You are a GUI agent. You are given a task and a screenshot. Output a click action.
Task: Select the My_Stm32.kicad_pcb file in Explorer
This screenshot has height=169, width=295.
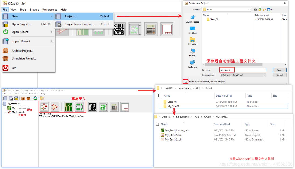coord(177,130)
